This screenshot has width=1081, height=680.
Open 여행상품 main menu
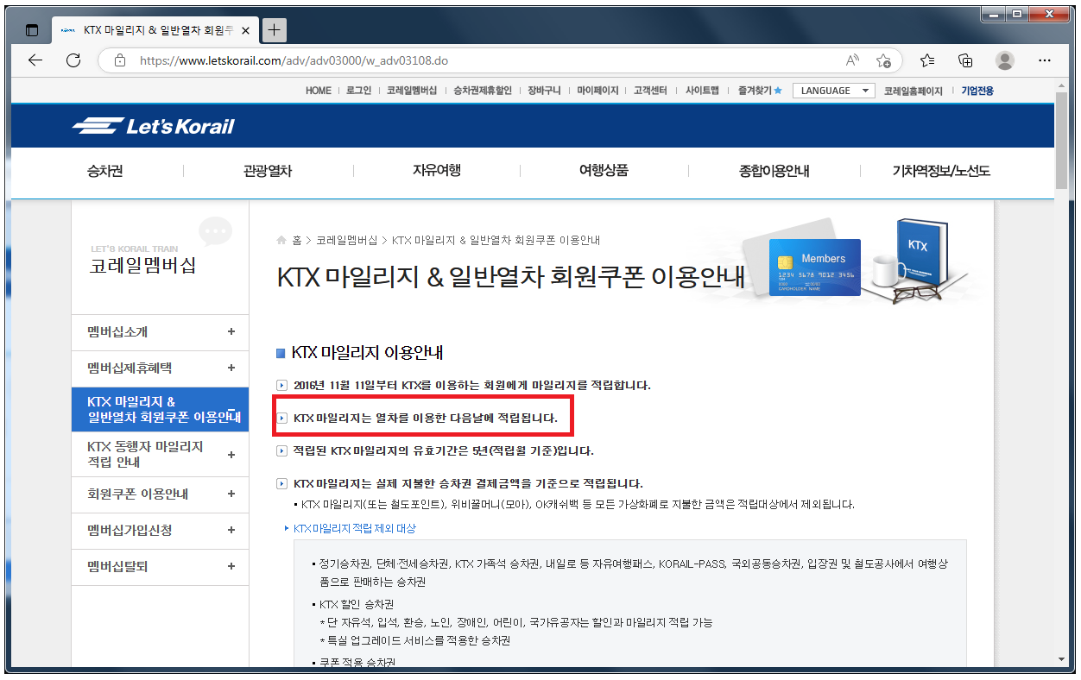604,171
